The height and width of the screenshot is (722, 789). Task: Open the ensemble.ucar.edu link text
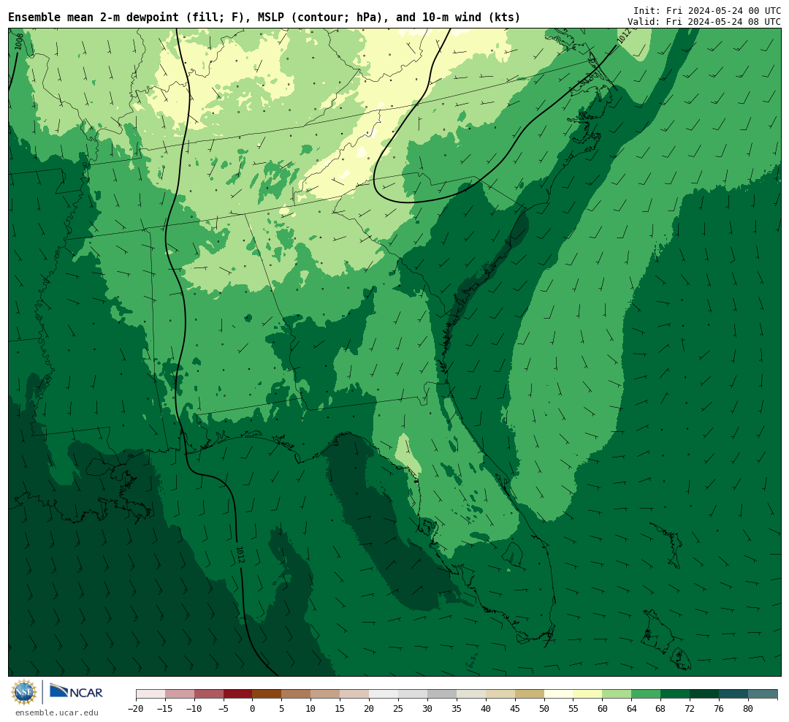pyautogui.click(x=57, y=712)
